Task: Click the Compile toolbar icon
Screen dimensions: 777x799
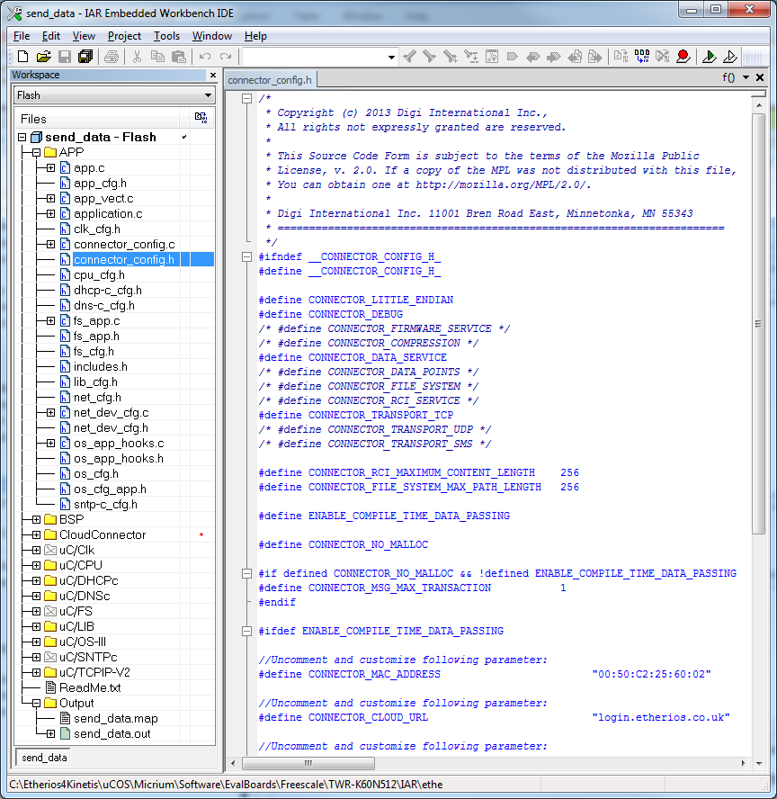Action: point(621,57)
